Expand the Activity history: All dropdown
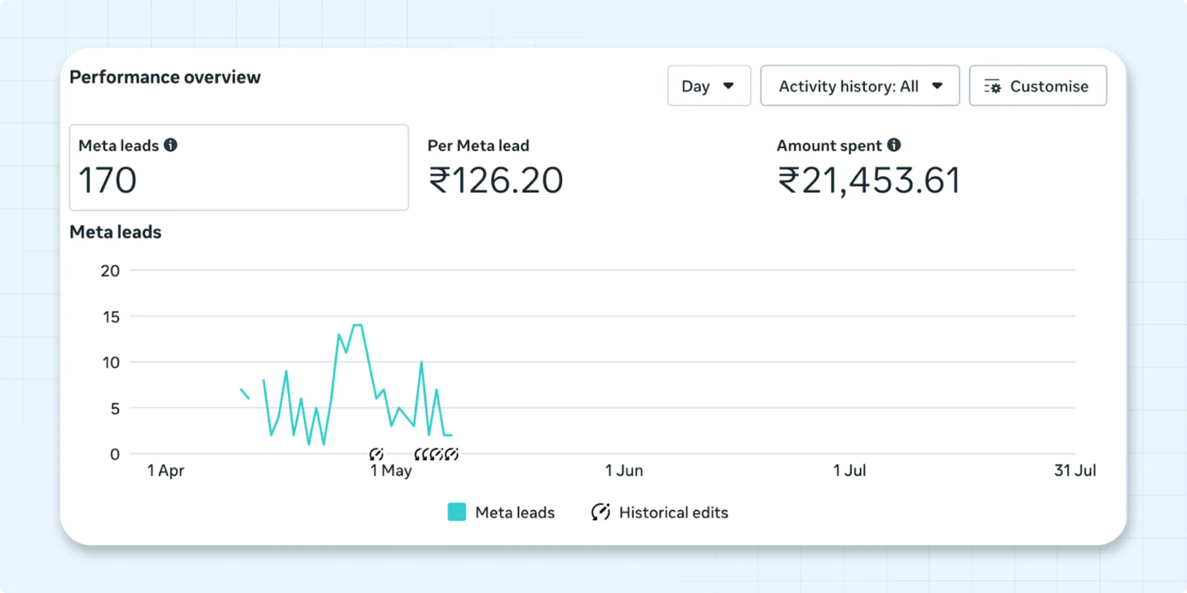Image resolution: width=1187 pixels, height=593 pixels. click(x=860, y=86)
